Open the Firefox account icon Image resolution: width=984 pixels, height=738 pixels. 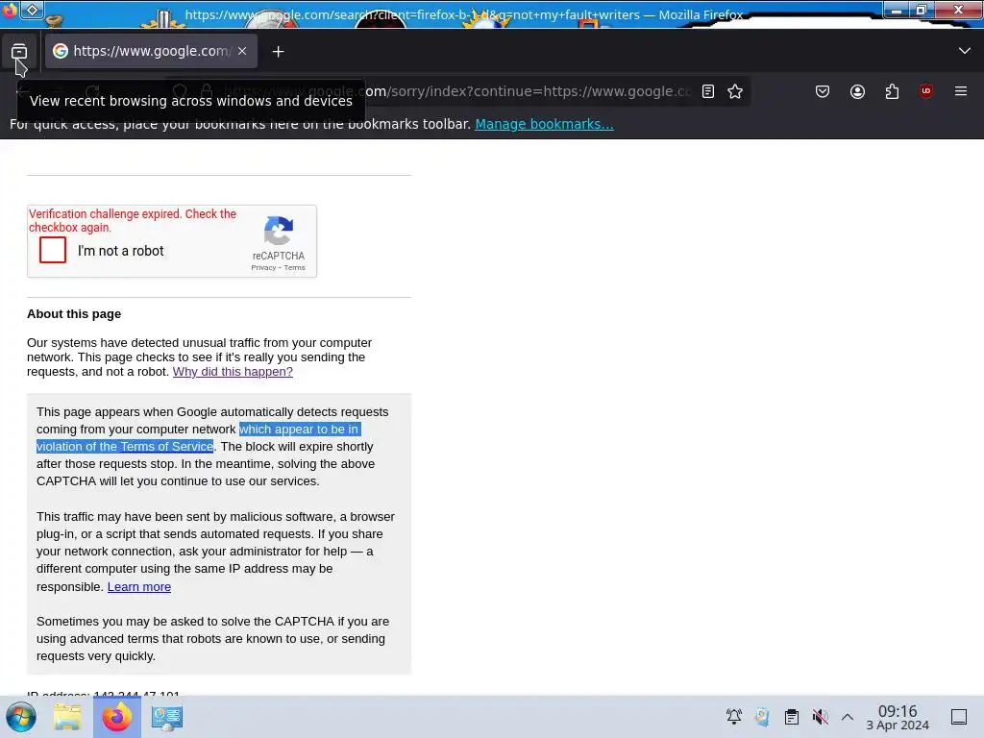coord(857,91)
